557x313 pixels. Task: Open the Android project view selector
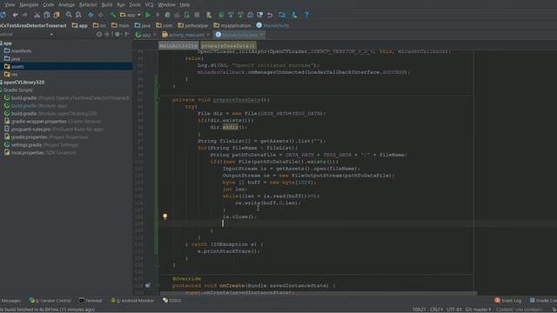pyautogui.click(x=26, y=35)
